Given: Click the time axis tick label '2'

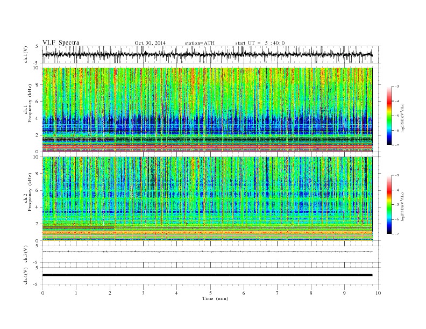Looking at the screenshot, I should [x=110, y=293].
